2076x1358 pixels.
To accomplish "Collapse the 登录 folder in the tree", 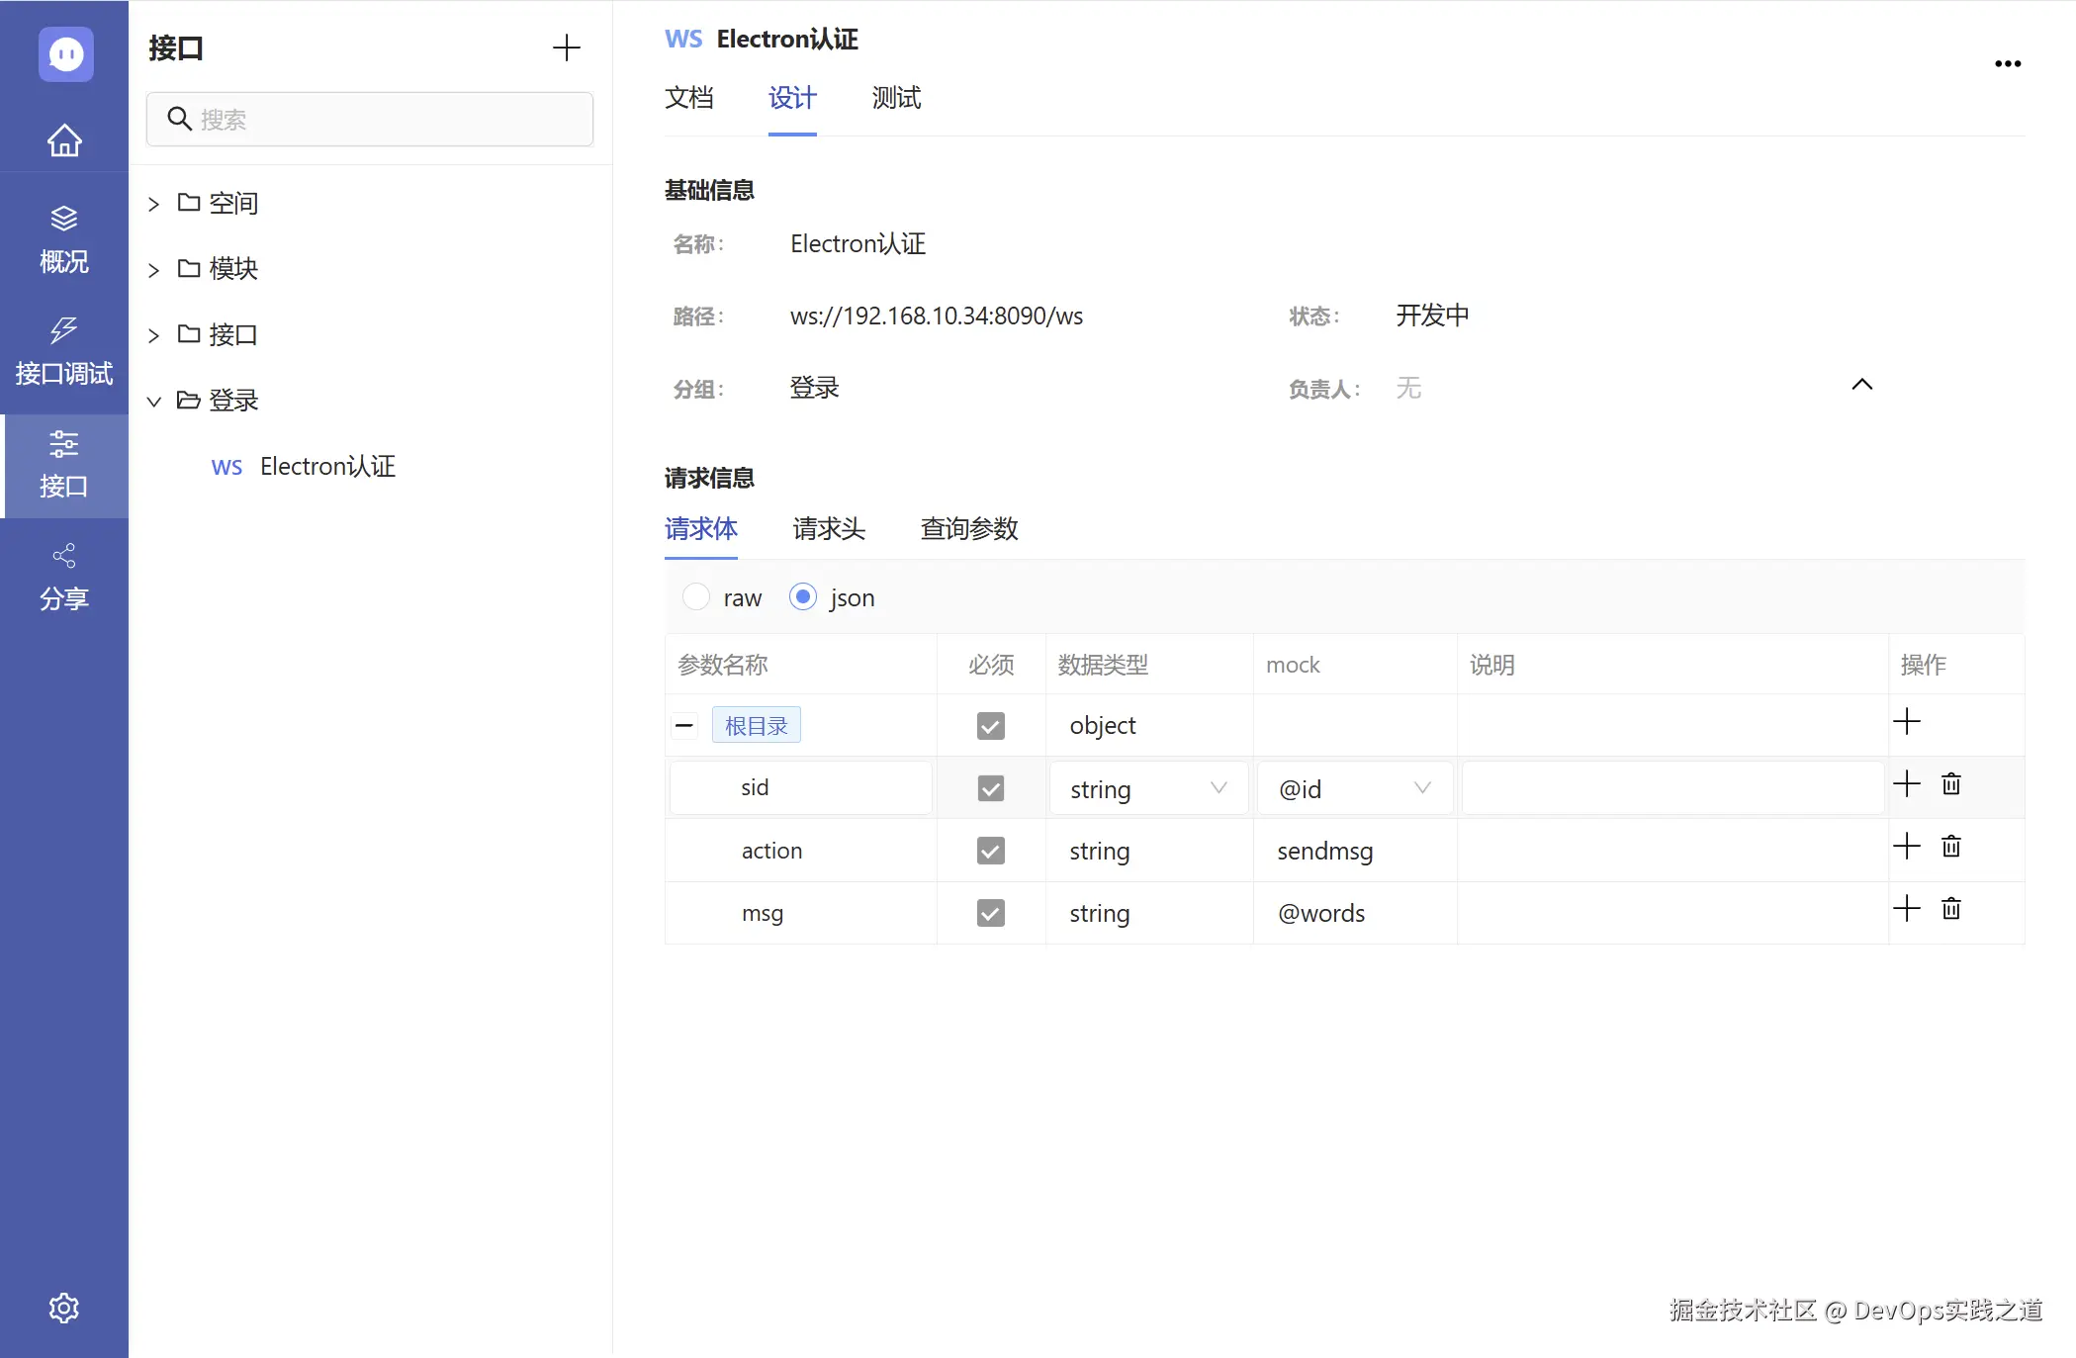I will pyautogui.click(x=154, y=401).
